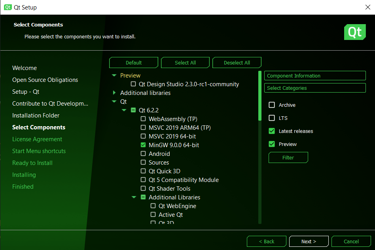
Task: Click the Ready to Install step
Action: pyautogui.click(x=32, y=163)
